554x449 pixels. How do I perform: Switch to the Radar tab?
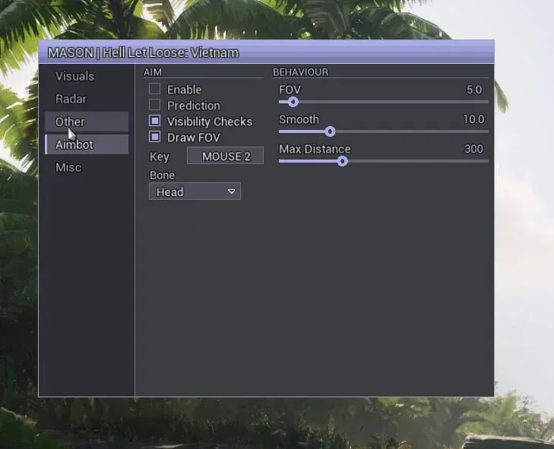tap(86, 99)
